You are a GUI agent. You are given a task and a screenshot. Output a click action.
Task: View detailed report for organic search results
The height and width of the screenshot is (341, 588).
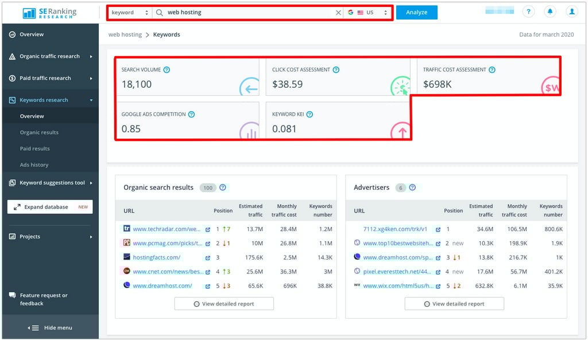tap(223, 303)
